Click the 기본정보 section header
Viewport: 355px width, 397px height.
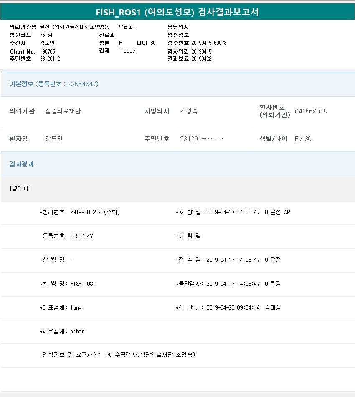click(54, 84)
